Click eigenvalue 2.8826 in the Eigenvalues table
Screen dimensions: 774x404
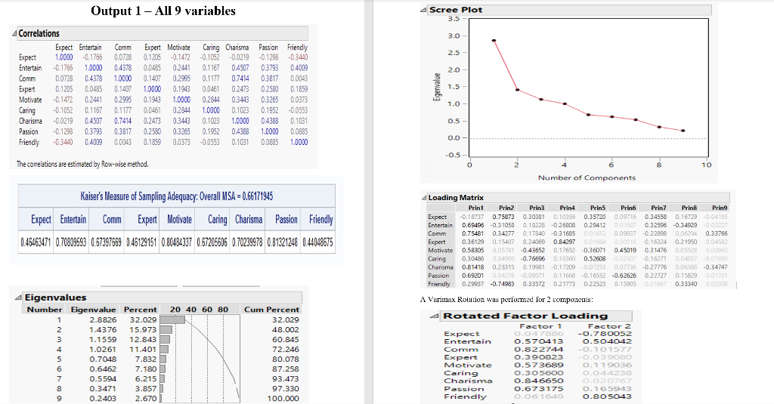pyautogui.click(x=103, y=320)
